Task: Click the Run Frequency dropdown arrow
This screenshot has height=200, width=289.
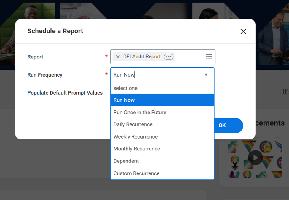Action: (206, 75)
